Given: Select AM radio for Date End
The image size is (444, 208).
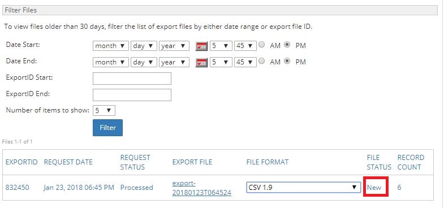Looking at the screenshot, I should (x=262, y=61).
